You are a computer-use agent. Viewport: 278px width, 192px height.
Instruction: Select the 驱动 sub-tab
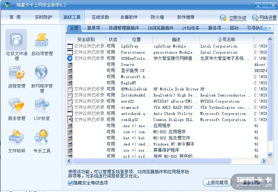pos(234,28)
